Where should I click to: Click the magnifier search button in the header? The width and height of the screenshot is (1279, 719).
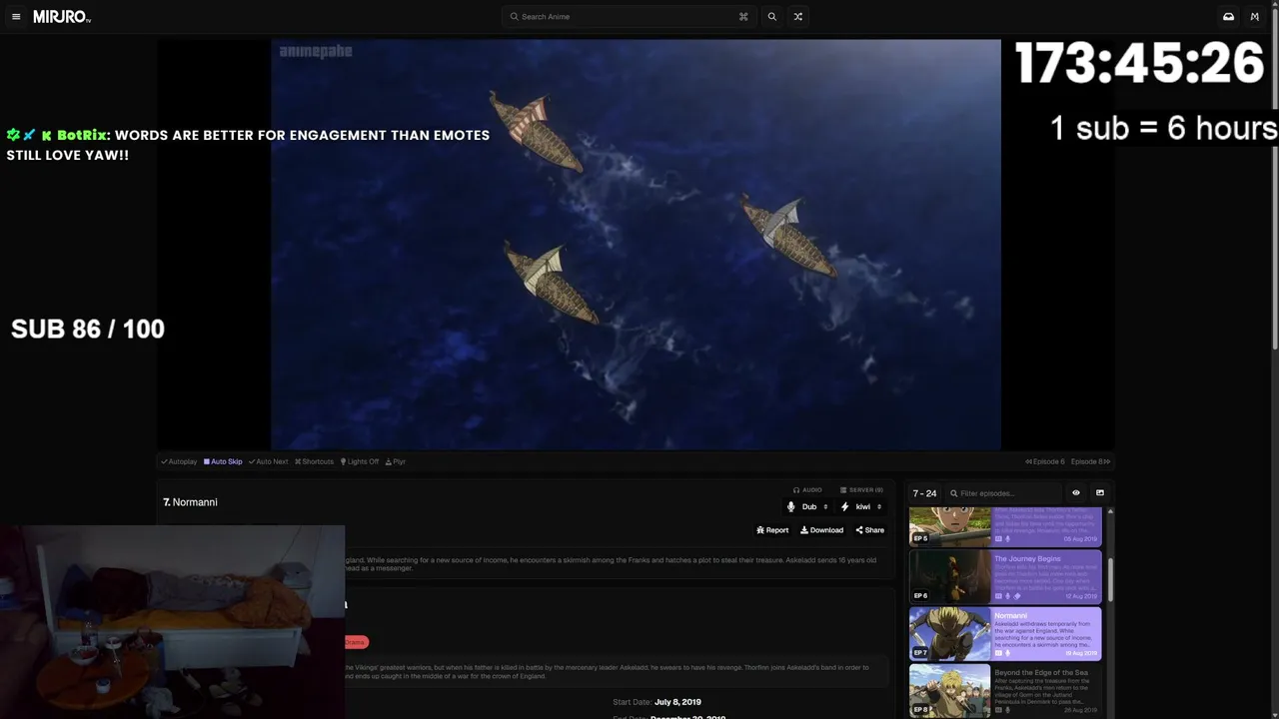click(x=771, y=17)
